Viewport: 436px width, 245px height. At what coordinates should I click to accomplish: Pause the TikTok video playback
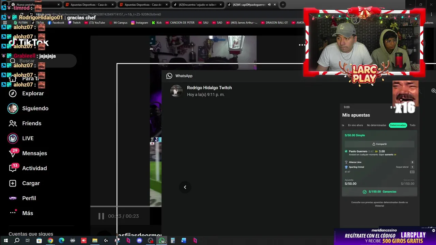coord(101,216)
